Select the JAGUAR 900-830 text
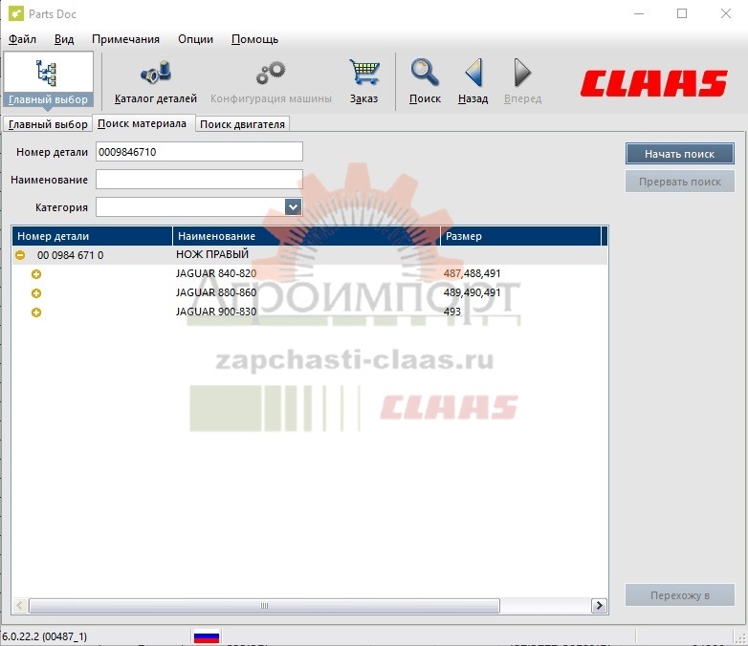The width and height of the screenshot is (748, 646). click(x=216, y=312)
